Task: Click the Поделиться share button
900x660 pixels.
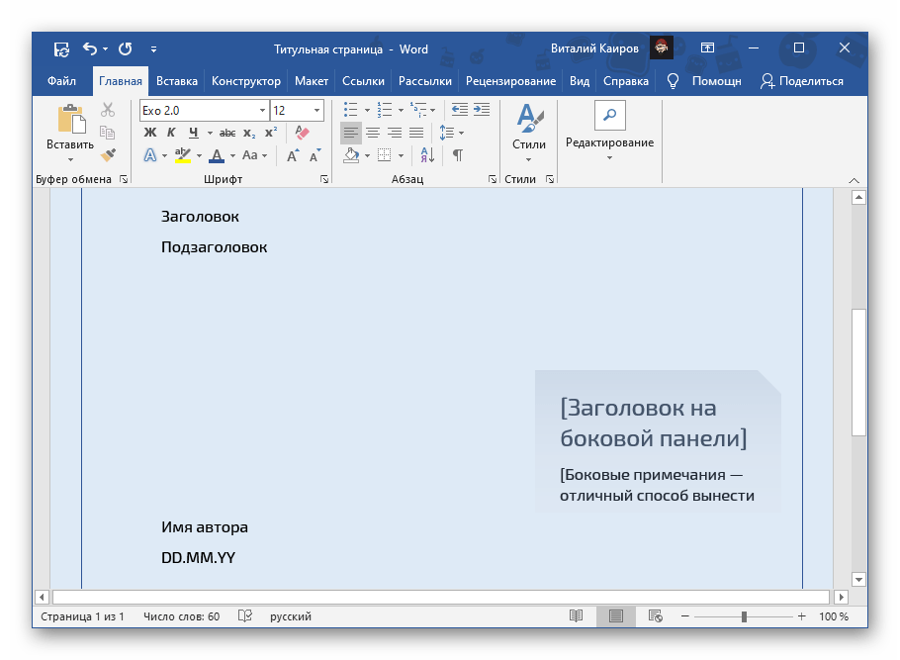Action: 801,81
